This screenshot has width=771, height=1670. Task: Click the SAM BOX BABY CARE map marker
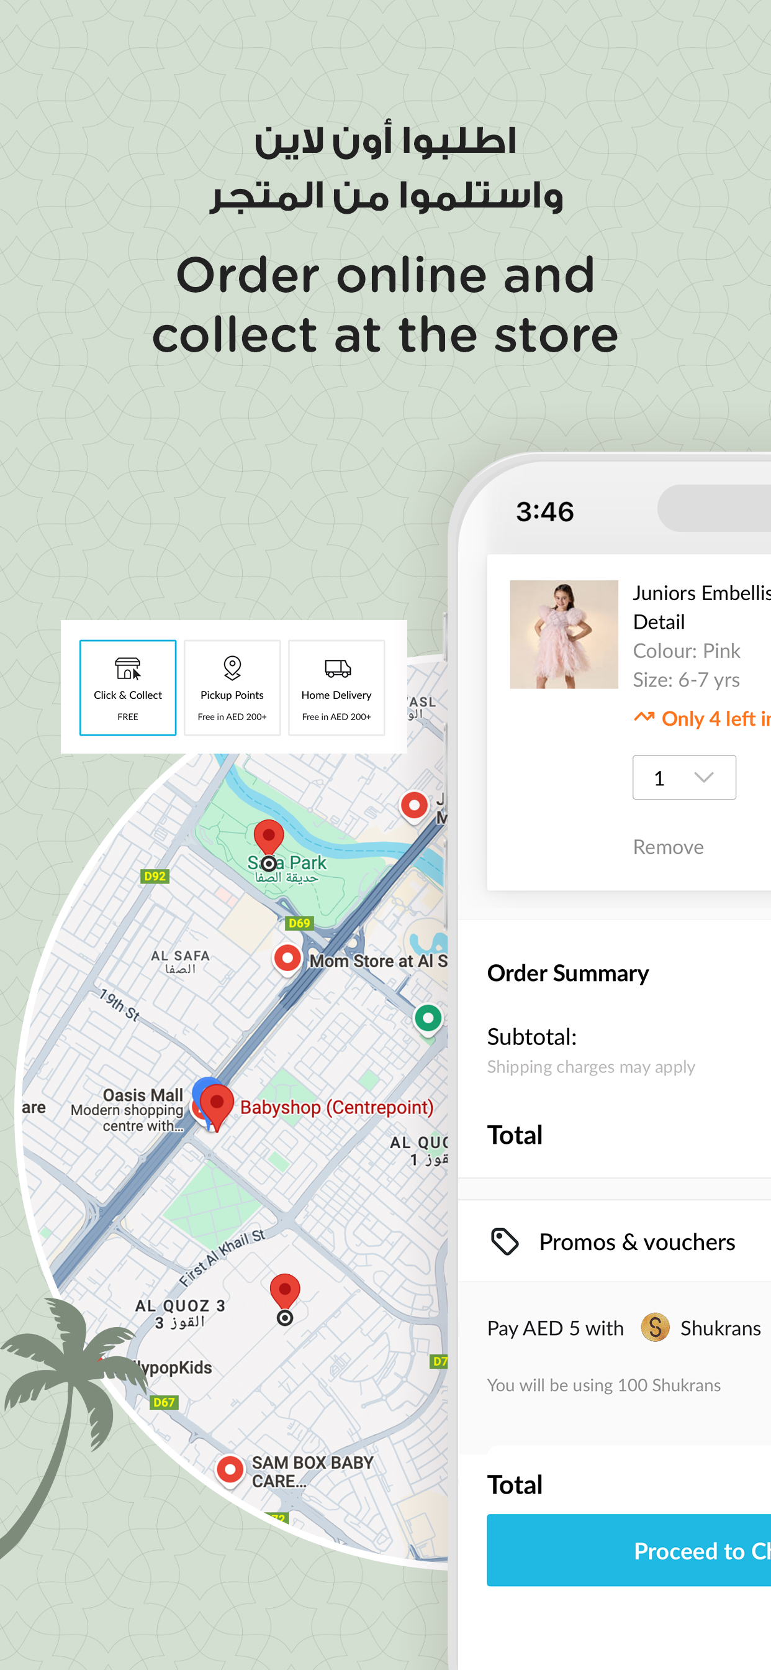(229, 1470)
